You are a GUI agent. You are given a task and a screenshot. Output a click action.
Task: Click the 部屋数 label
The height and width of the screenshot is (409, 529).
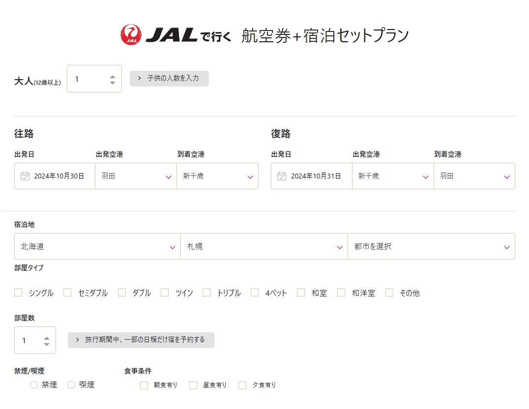pos(24,318)
